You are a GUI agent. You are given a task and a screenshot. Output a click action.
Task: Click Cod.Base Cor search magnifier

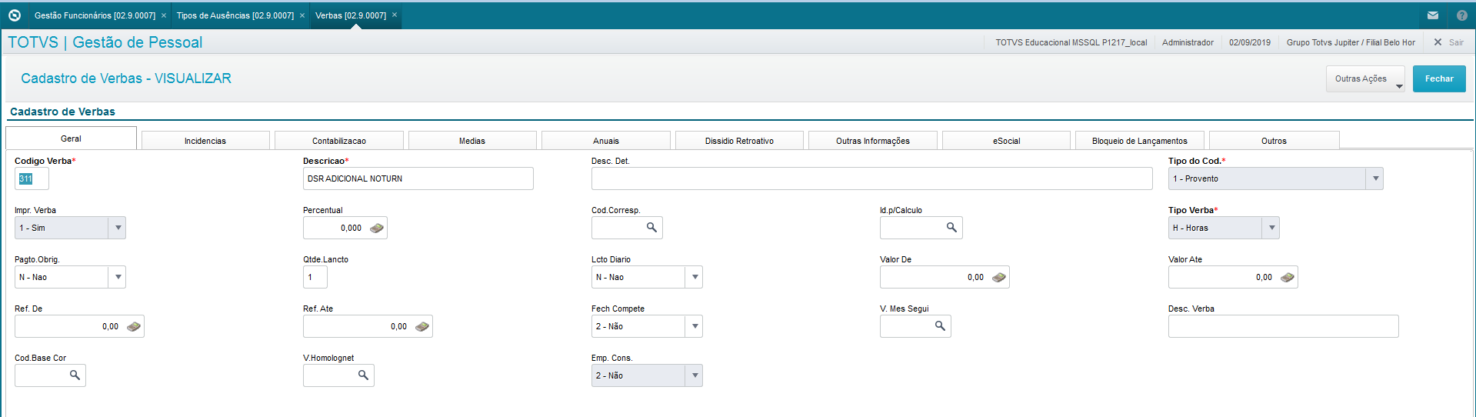[x=75, y=375]
